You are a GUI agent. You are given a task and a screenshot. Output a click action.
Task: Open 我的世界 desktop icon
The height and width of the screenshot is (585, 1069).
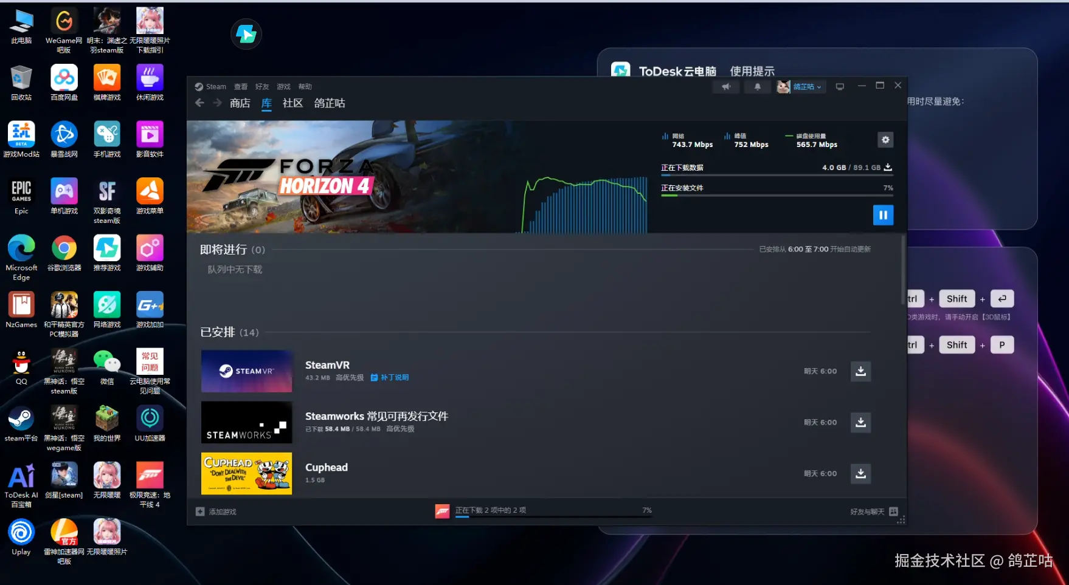point(107,424)
